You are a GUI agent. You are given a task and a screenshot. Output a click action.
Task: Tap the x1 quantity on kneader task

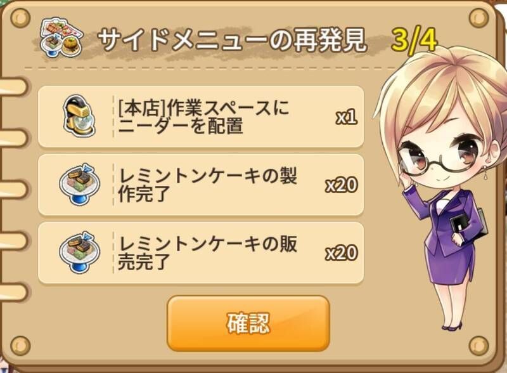click(346, 117)
